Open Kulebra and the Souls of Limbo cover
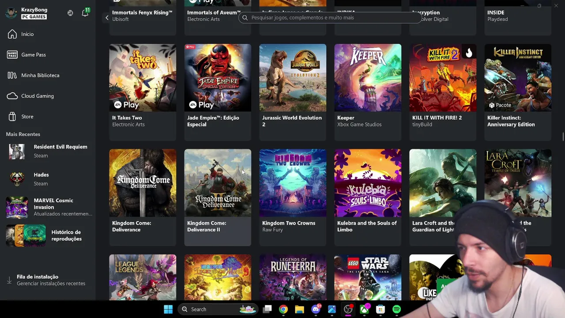The image size is (565, 318). pos(368,183)
